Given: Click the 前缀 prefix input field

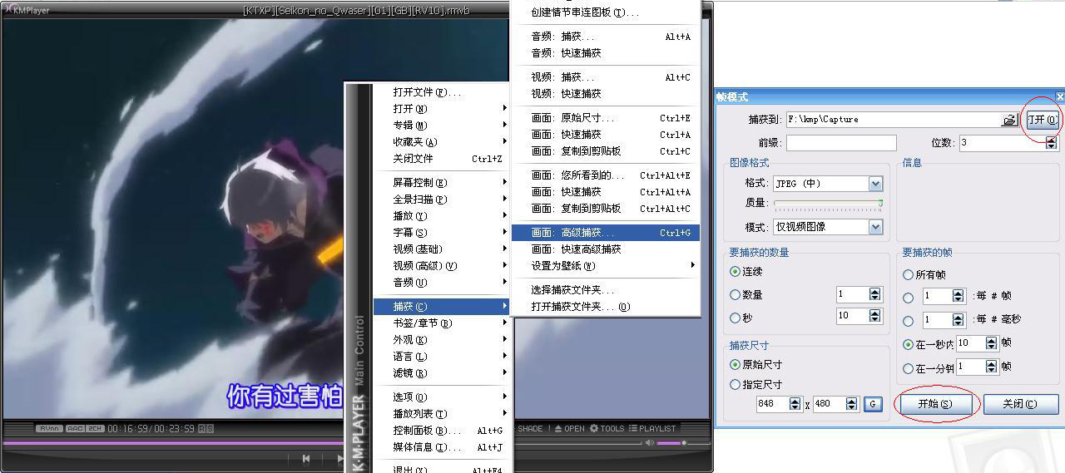Looking at the screenshot, I should tap(841, 143).
